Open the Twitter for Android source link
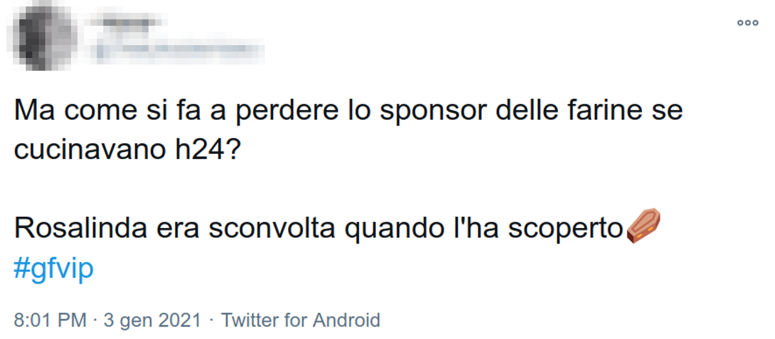Image resolution: width=775 pixels, height=339 pixels. [x=300, y=320]
